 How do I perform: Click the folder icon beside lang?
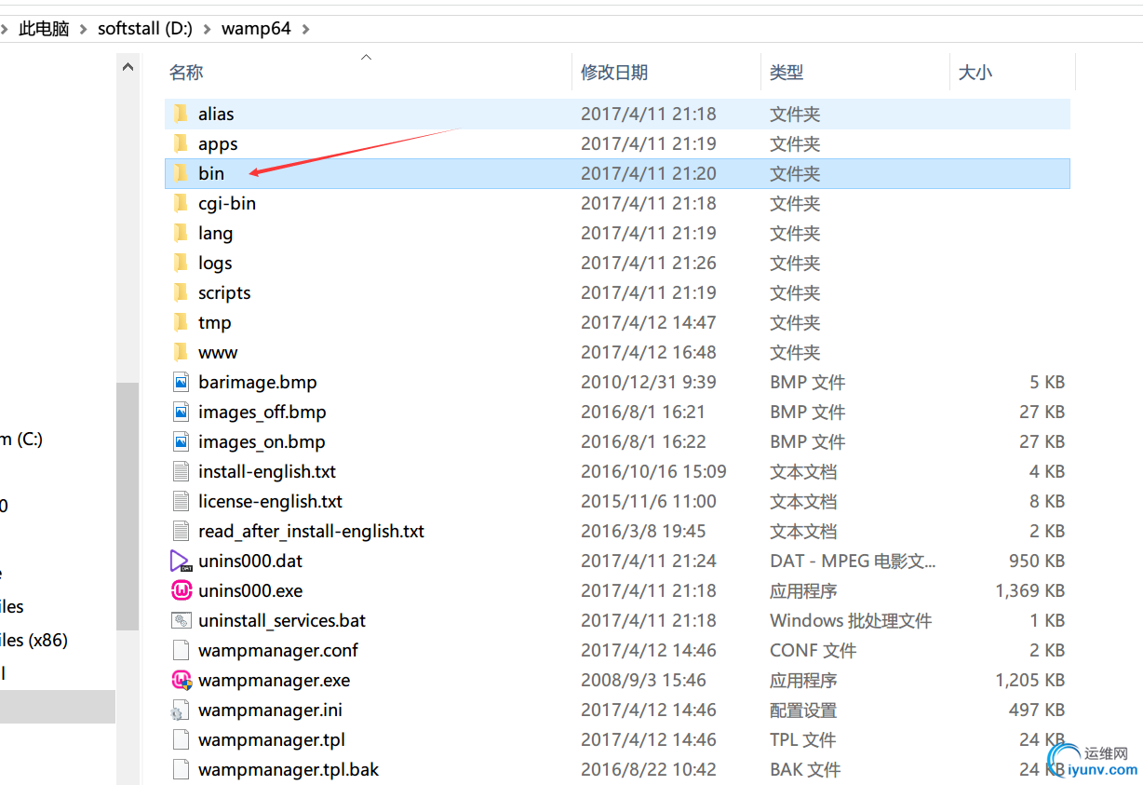[x=181, y=233]
